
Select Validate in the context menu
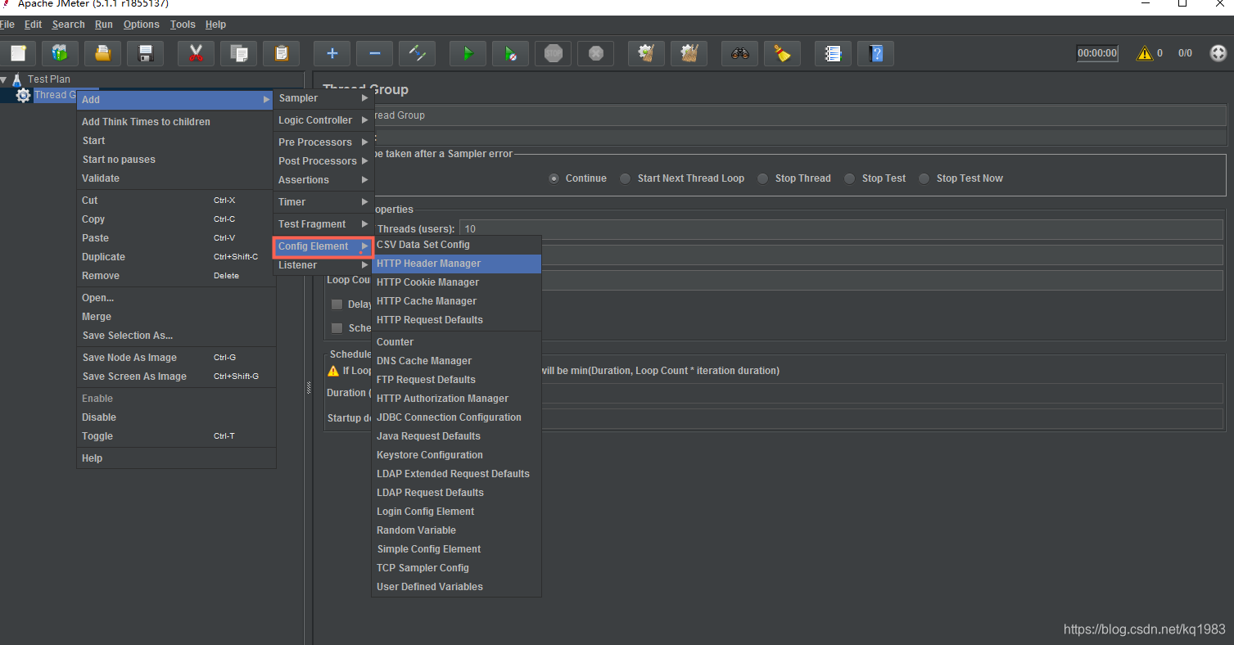coord(176,178)
